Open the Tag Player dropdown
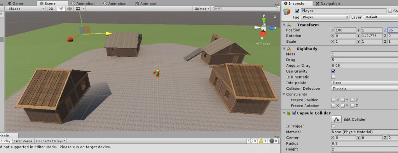398x153 pixels. click(325, 17)
